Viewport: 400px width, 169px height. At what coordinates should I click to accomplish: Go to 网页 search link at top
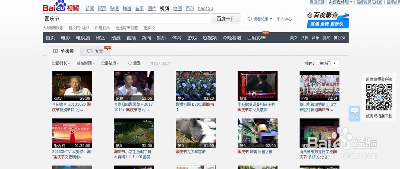(102, 8)
